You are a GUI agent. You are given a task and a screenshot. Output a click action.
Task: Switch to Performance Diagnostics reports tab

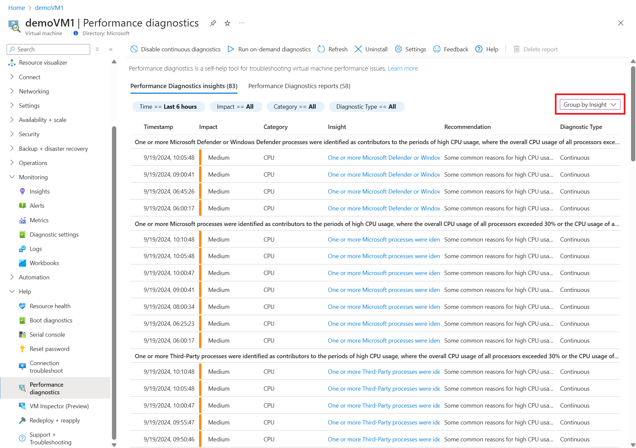299,86
